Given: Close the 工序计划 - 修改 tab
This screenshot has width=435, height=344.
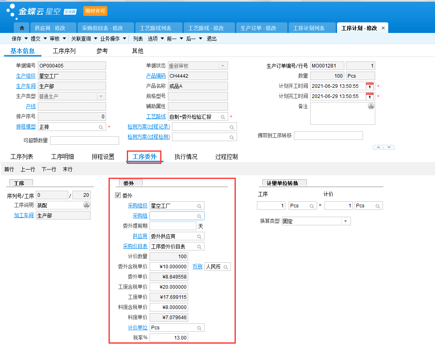Looking at the screenshot, I should (x=383, y=28).
